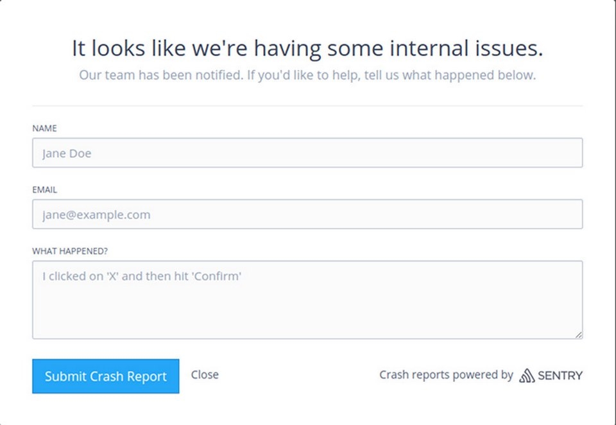Click the 'jane@example.com' placeholder text

point(96,215)
